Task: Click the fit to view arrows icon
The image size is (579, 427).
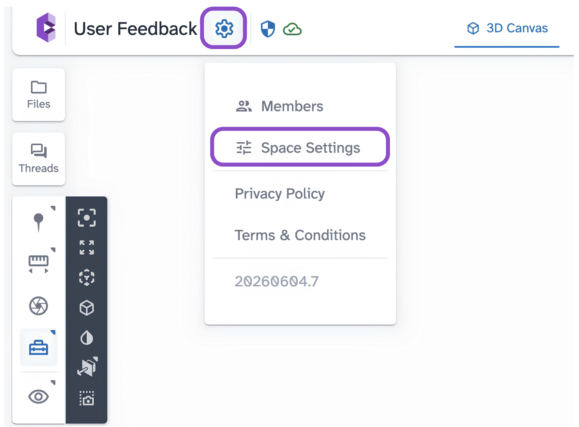Action: tap(87, 247)
